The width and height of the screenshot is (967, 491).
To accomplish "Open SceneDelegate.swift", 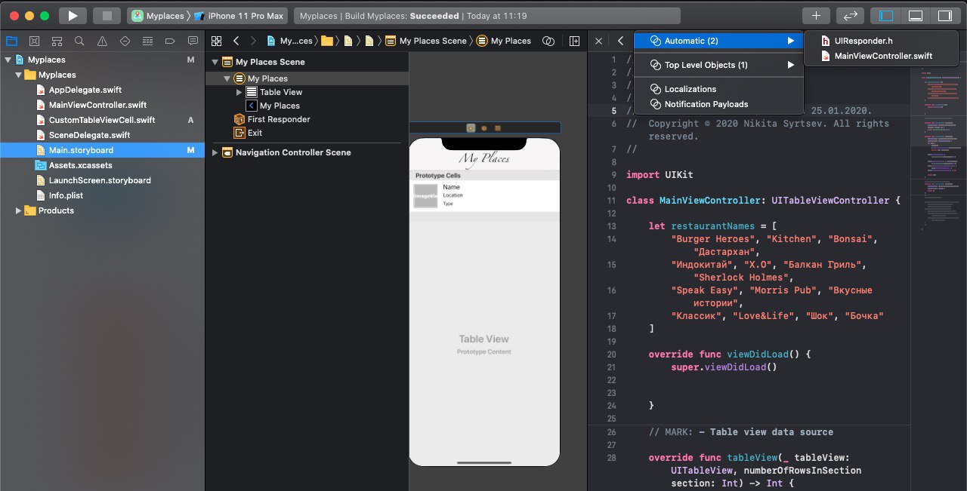I will point(89,135).
